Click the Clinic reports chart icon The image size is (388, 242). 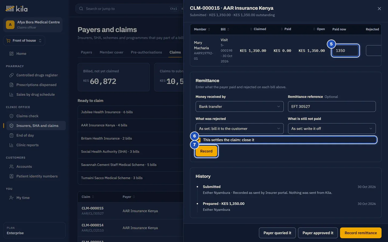click(11, 145)
